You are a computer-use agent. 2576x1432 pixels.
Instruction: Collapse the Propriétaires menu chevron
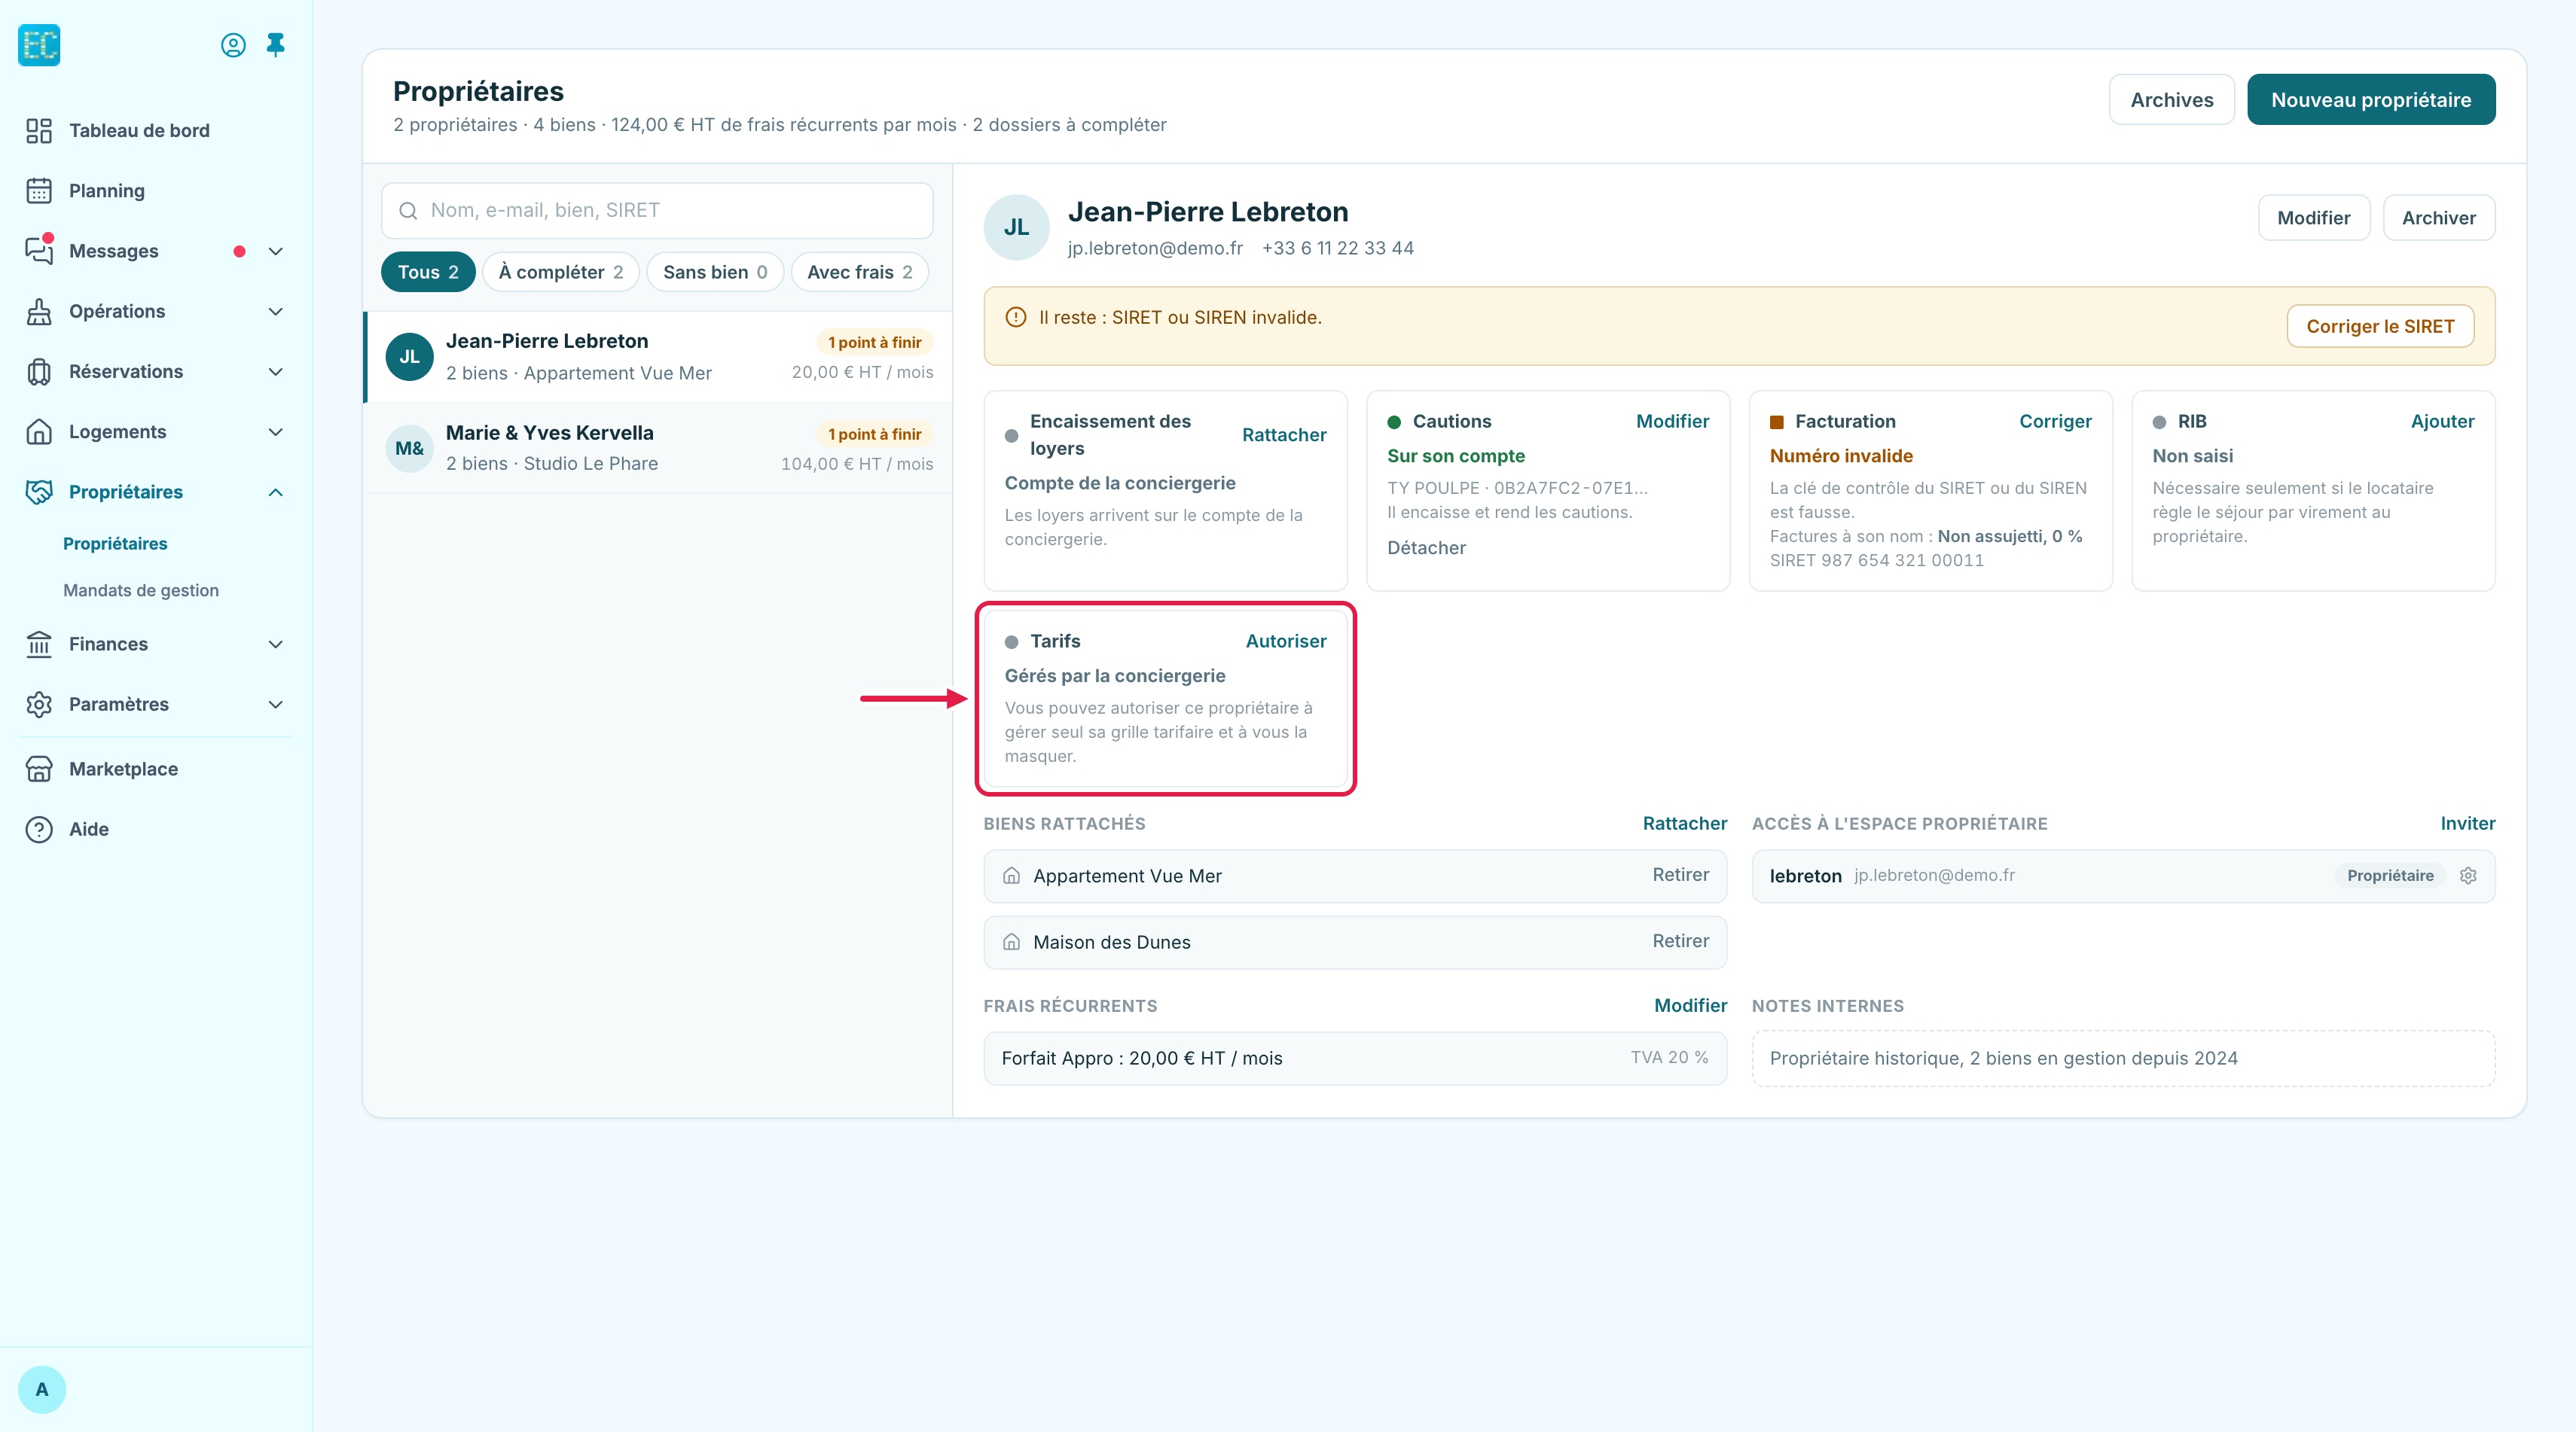coord(276,492)
